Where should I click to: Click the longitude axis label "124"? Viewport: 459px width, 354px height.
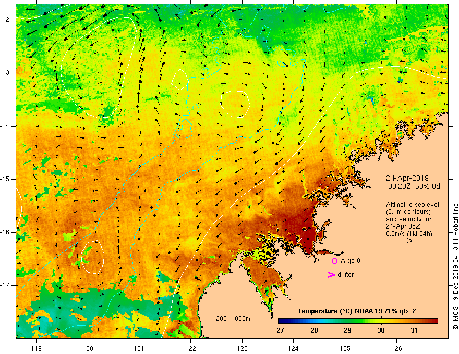[294, 348]
